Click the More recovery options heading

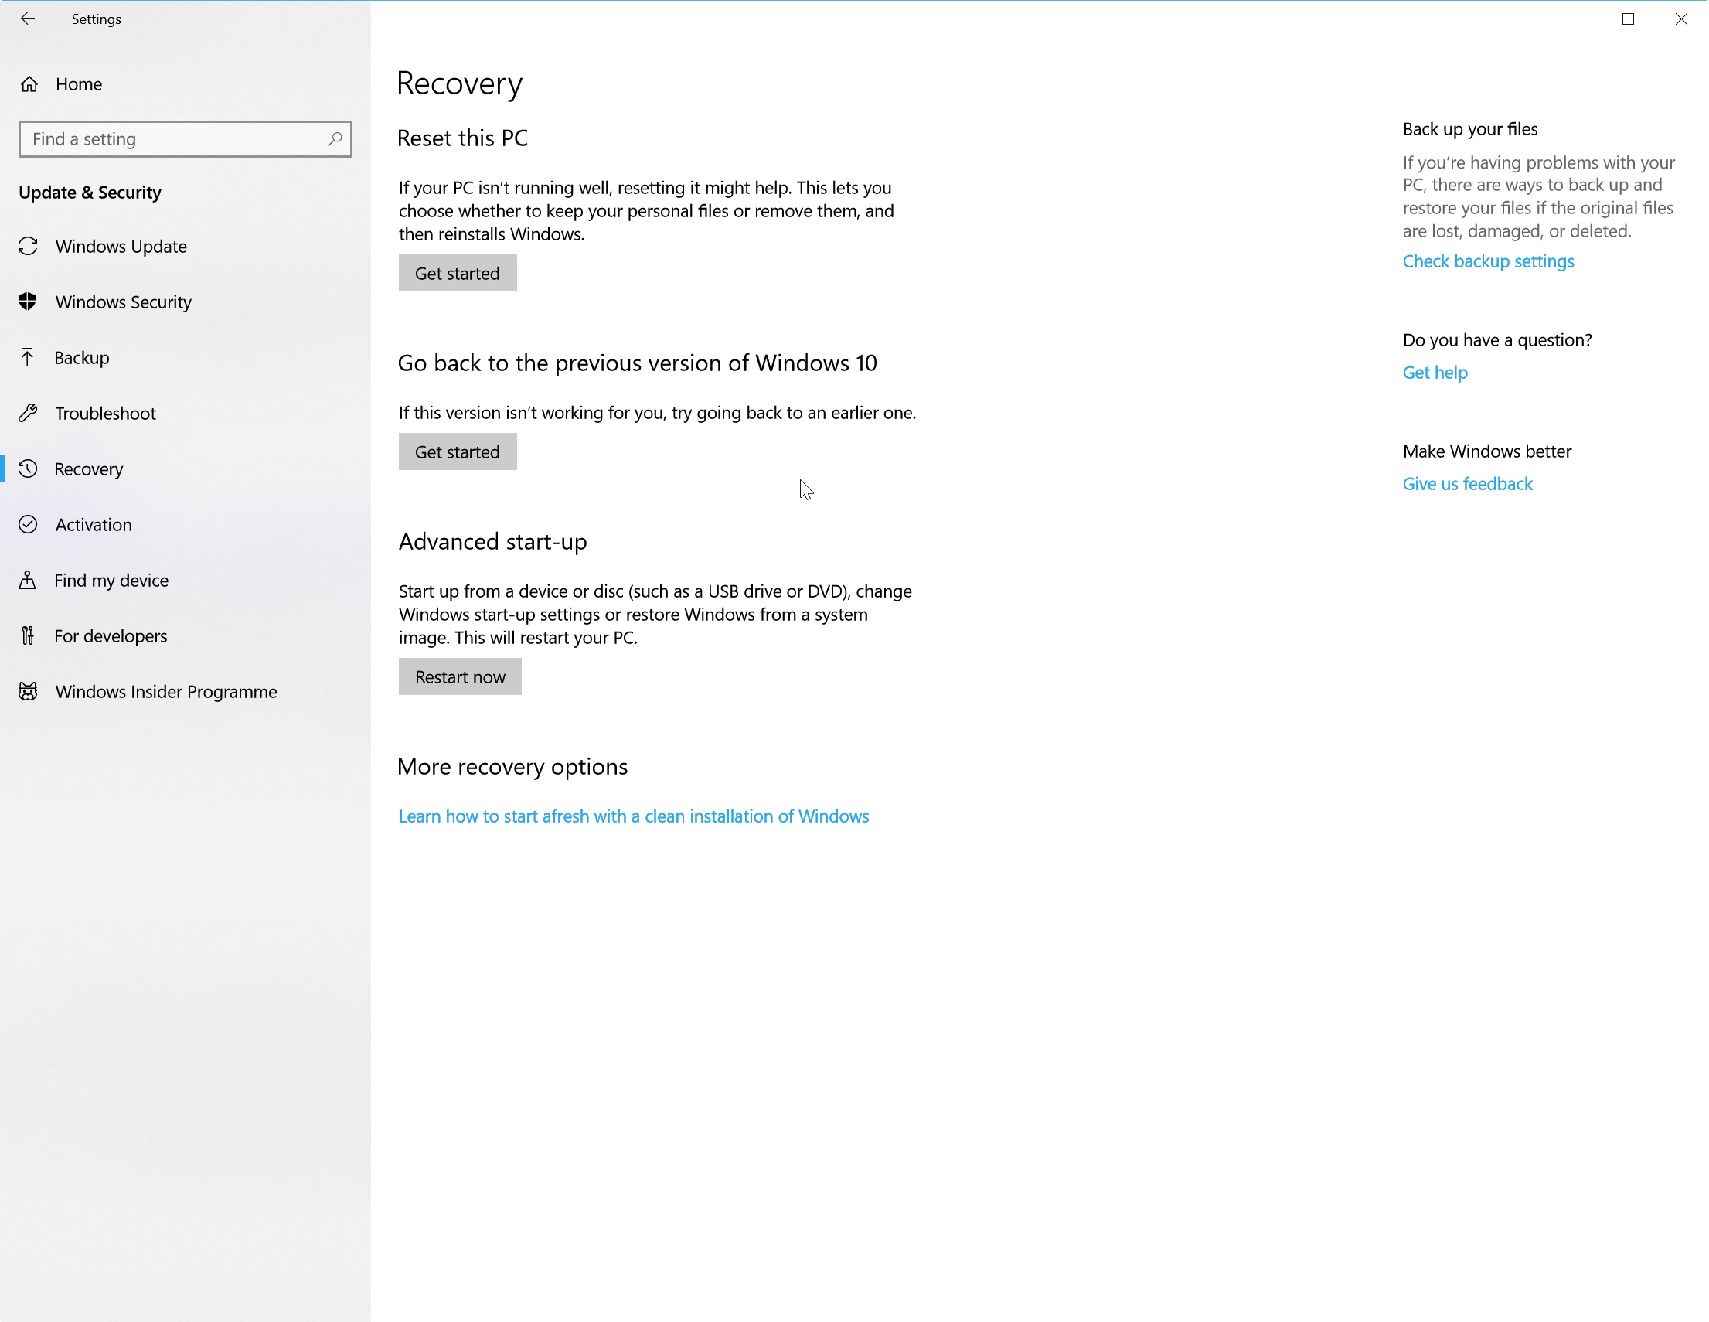(x=513, y=766)
